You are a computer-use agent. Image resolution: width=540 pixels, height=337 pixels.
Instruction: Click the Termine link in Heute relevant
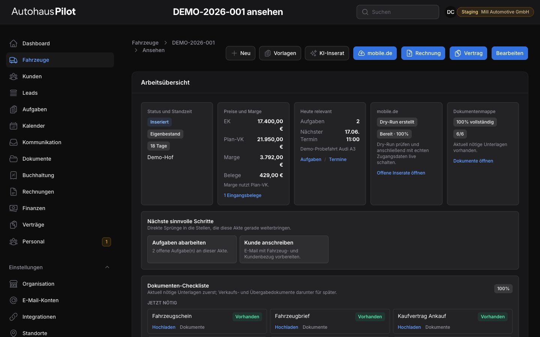(338, 160)
